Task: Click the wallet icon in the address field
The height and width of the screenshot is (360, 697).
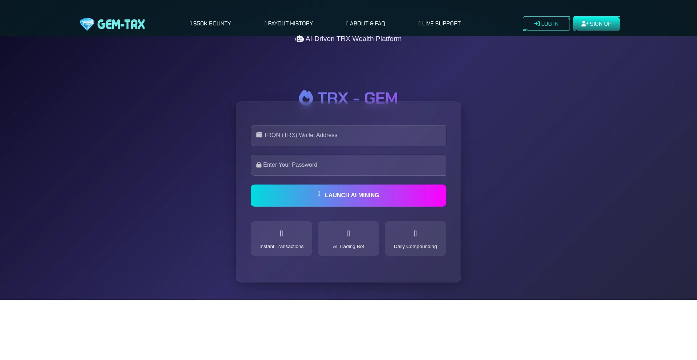Action: [x=259, y=135]
